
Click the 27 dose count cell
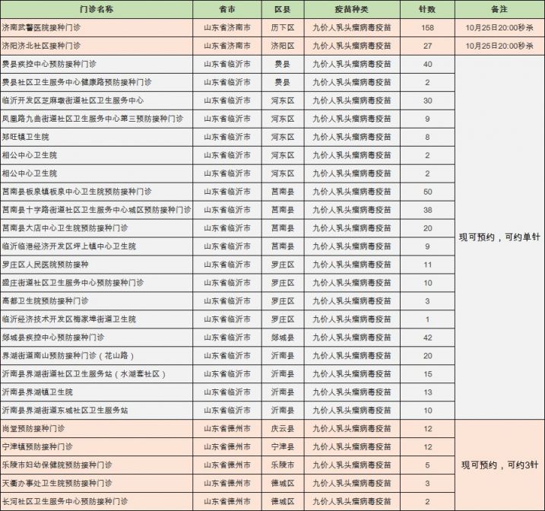pos(427,46)
